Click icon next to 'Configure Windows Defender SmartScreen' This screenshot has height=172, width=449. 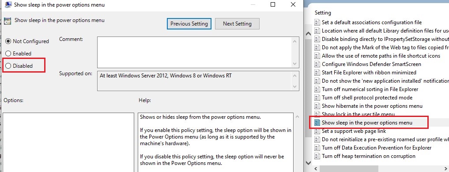317,64
